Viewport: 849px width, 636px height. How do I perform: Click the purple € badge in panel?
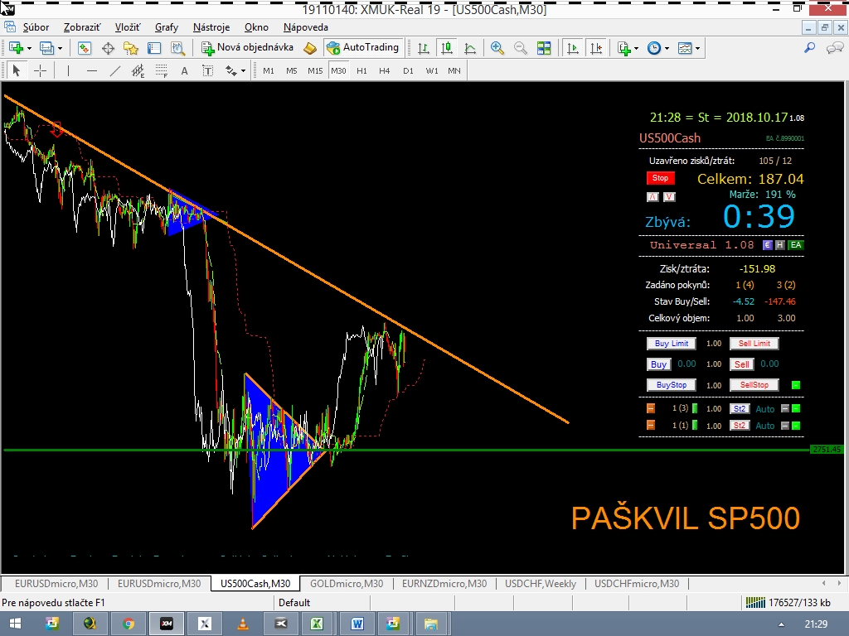[x=767, y=245]
